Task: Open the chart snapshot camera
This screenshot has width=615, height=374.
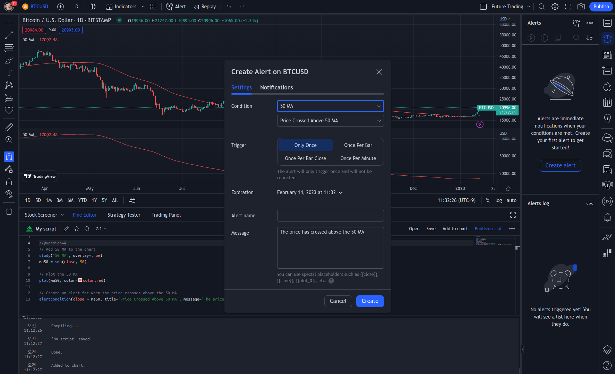Action: tap(581, 7)
